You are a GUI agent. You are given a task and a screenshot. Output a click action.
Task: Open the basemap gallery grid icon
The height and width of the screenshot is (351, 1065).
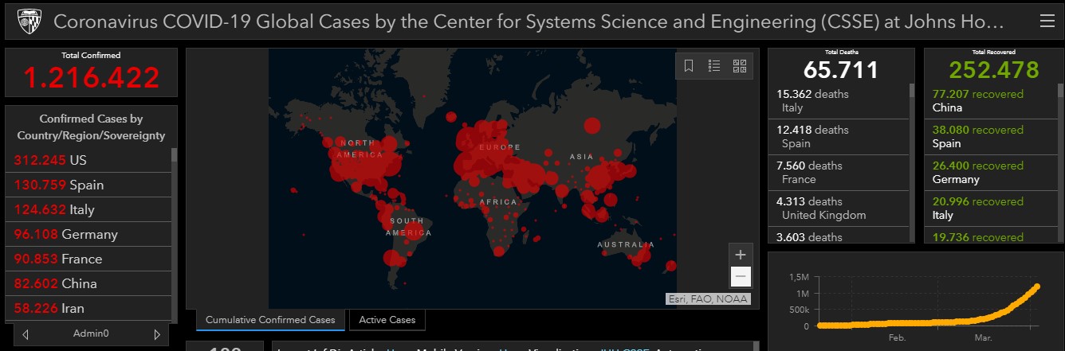739,66
